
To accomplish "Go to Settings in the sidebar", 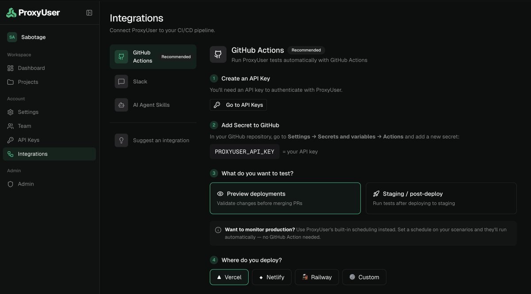I will click(50, 112).
